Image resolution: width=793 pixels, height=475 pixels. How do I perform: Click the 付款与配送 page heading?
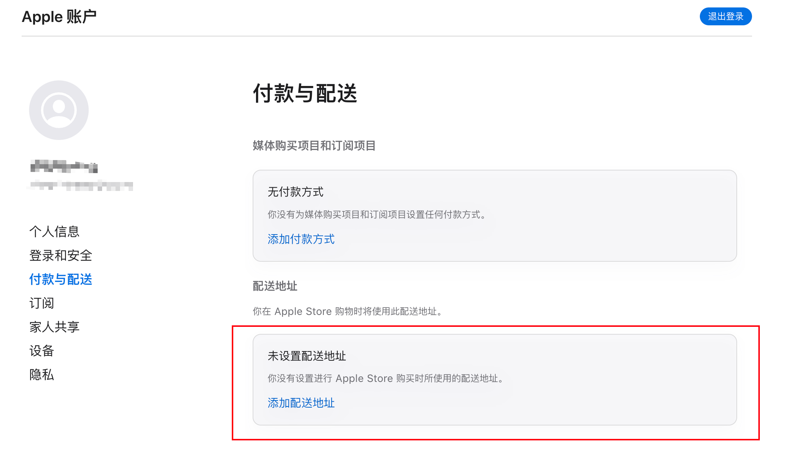[305, 93]
